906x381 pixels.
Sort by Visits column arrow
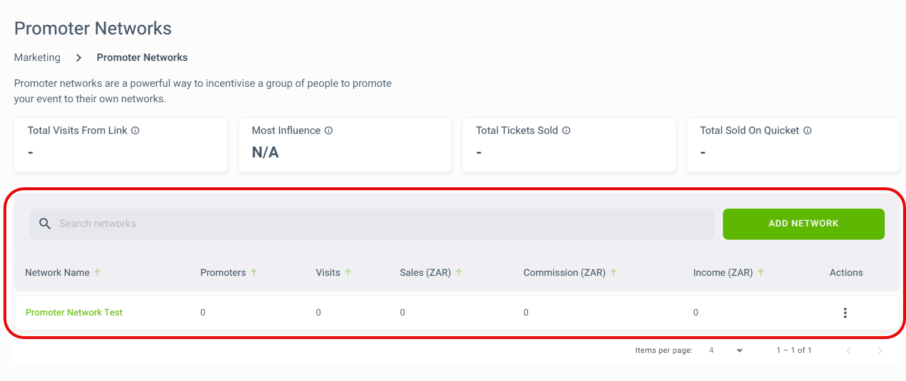pos(348,272)
